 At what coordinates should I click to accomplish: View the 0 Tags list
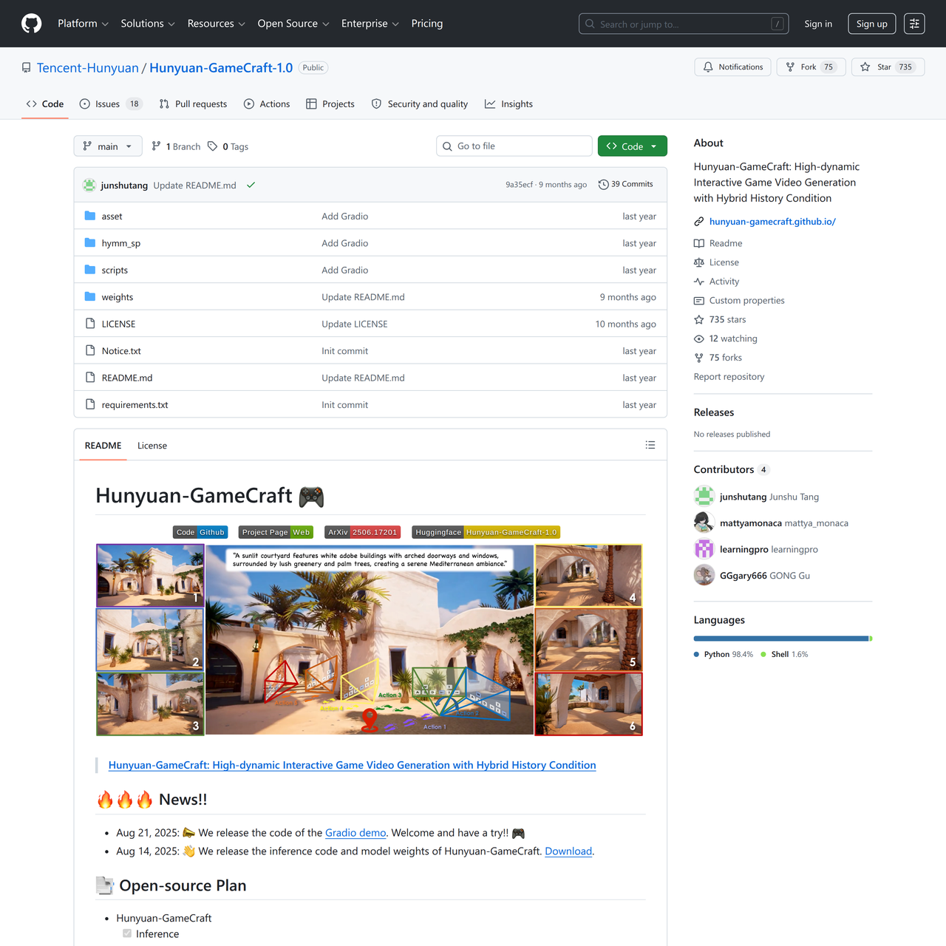pos(228,146)
